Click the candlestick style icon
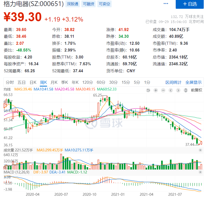 tap(186, 90)
